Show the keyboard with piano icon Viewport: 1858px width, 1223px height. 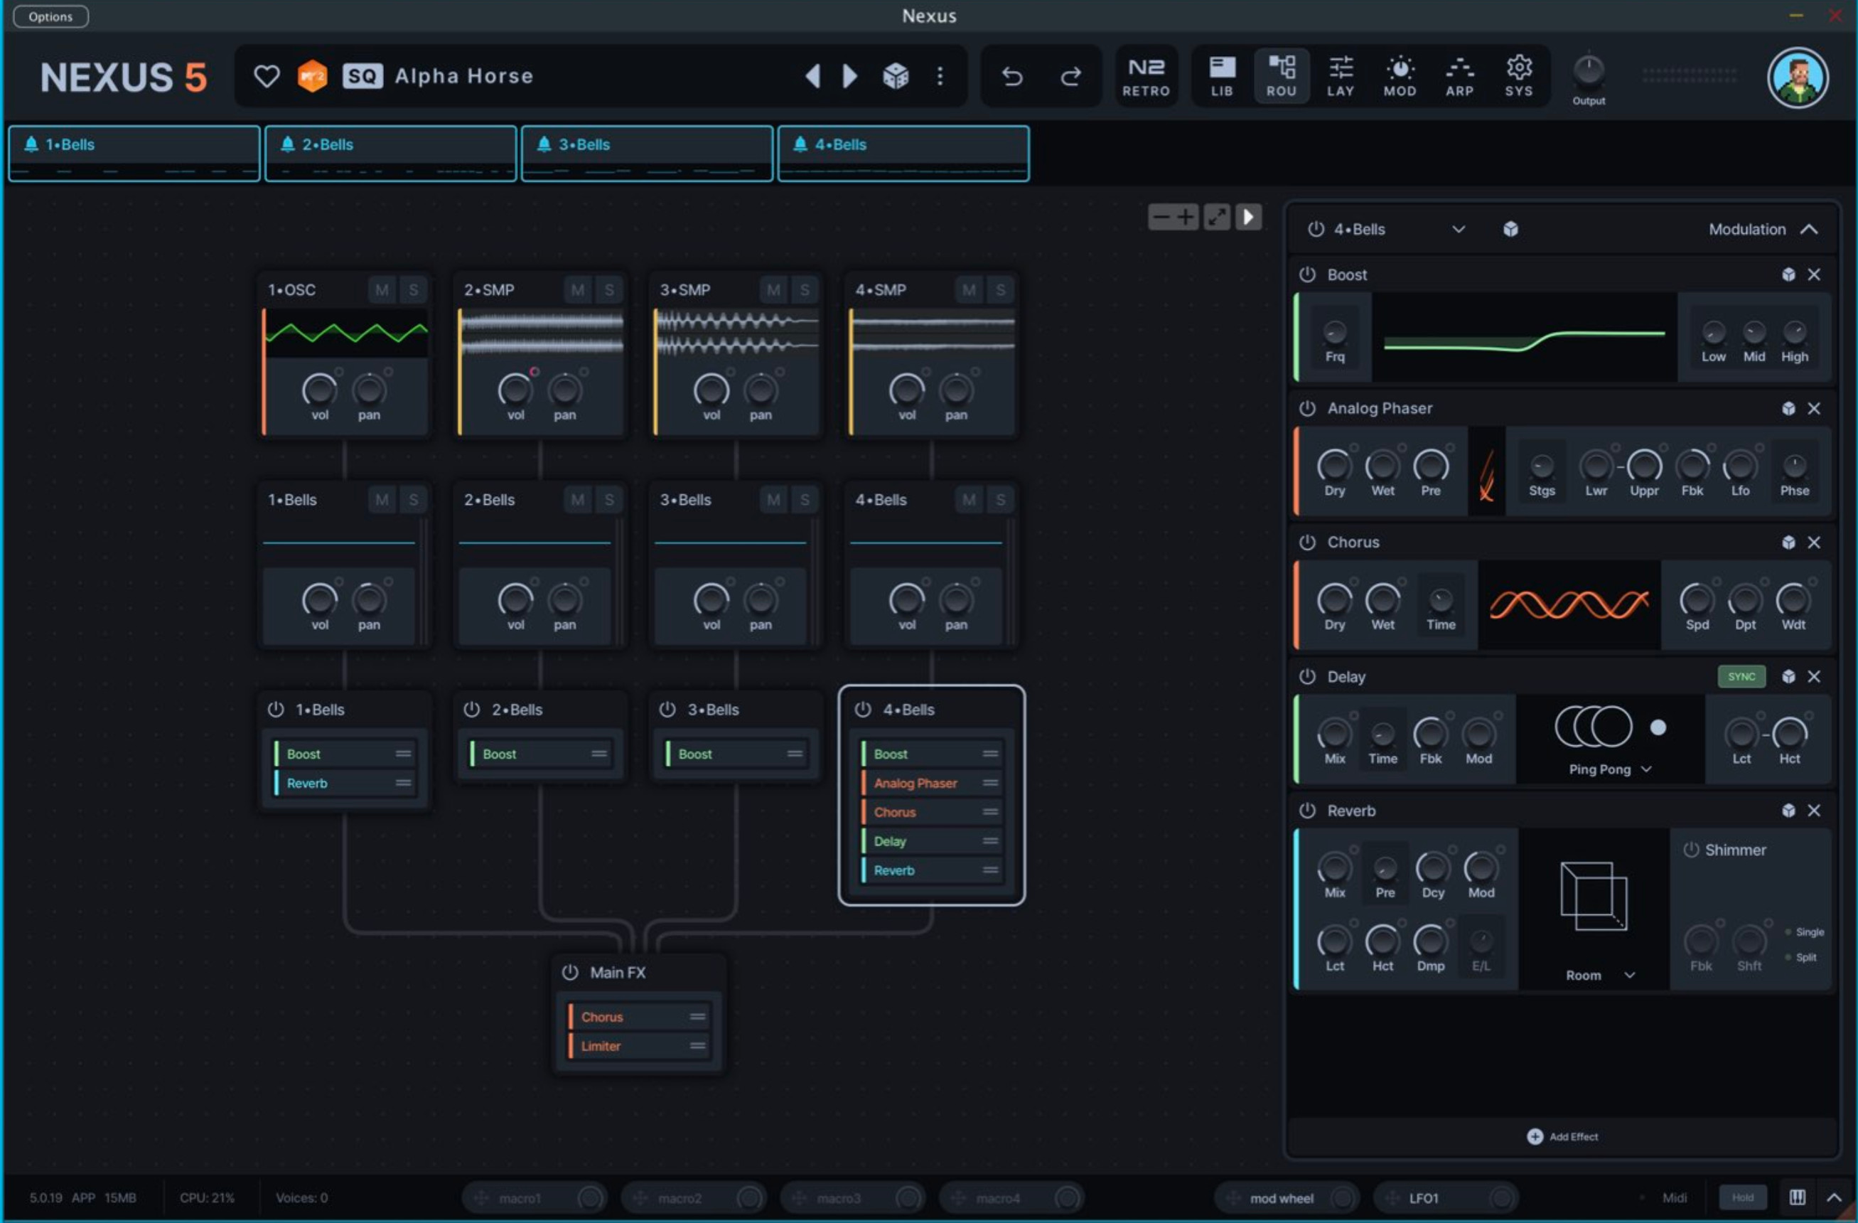tap(1796, 1197)
